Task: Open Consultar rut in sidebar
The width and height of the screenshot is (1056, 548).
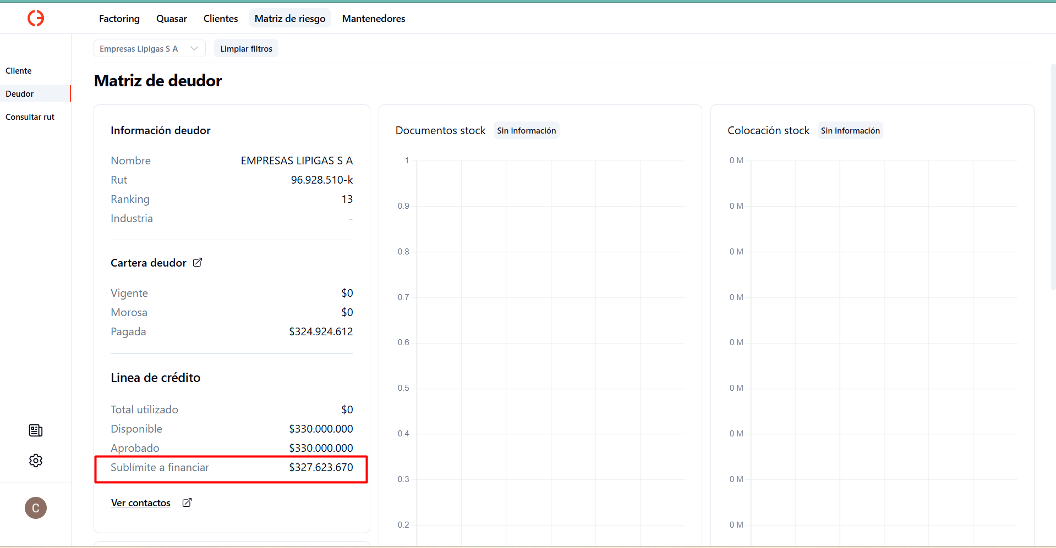Action: [x=30, y=117]
